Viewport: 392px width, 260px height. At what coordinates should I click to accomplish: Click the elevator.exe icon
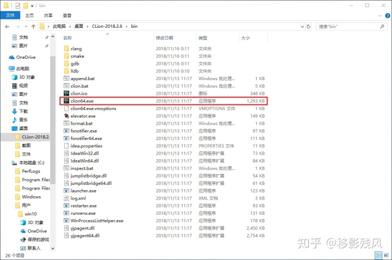pyautogui.click(x=66, y=116)
